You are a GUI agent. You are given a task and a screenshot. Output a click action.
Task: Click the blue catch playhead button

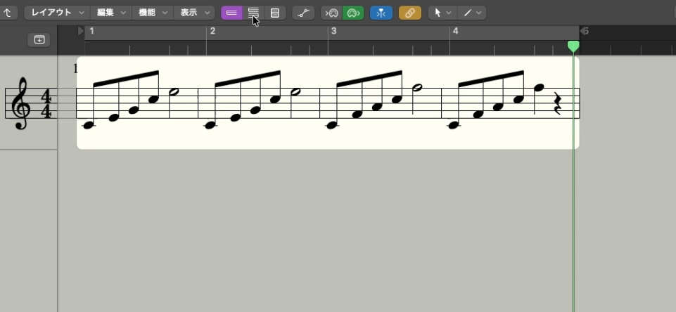pyautogui.click(x=381, y=13)
